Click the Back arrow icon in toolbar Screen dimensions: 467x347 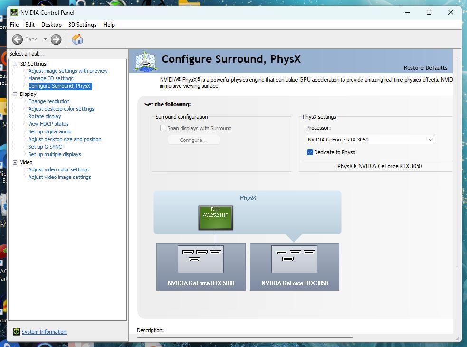(18, 39)
